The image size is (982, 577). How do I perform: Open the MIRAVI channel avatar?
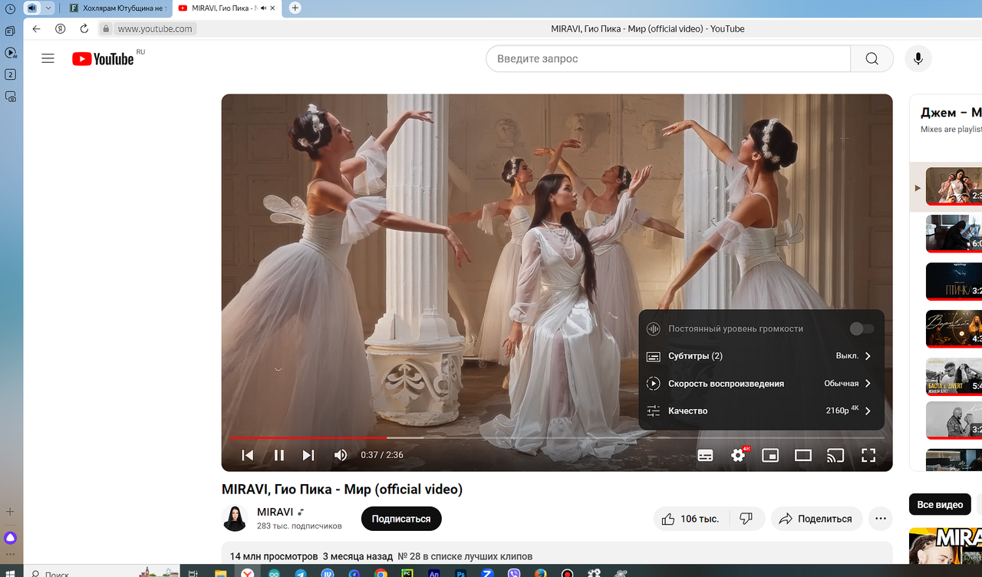click(x=235, y=519)
